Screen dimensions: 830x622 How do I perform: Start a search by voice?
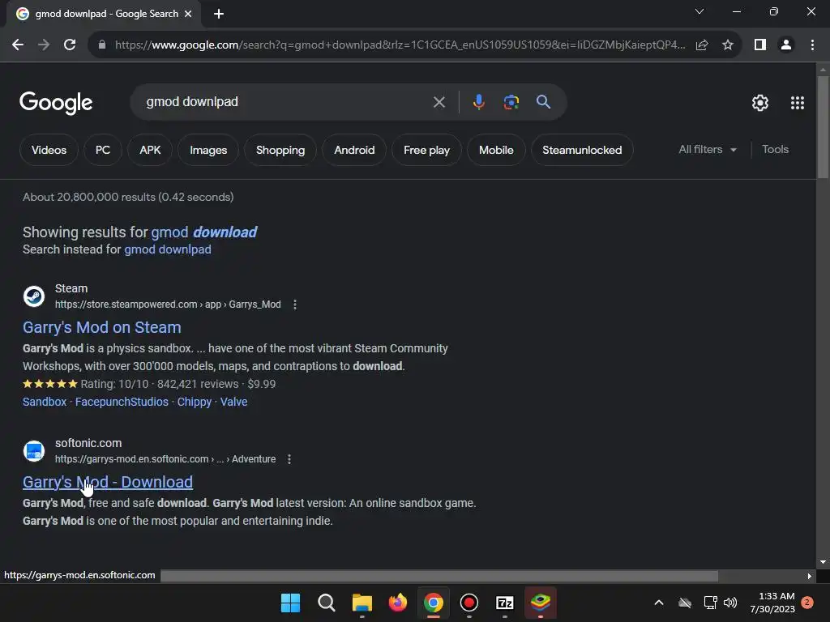tap(478, 102)
